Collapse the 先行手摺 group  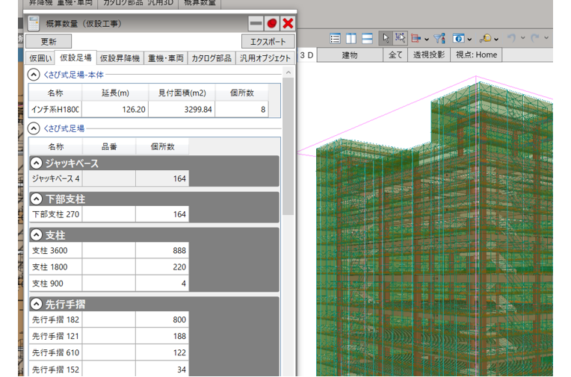pos(36,304)
